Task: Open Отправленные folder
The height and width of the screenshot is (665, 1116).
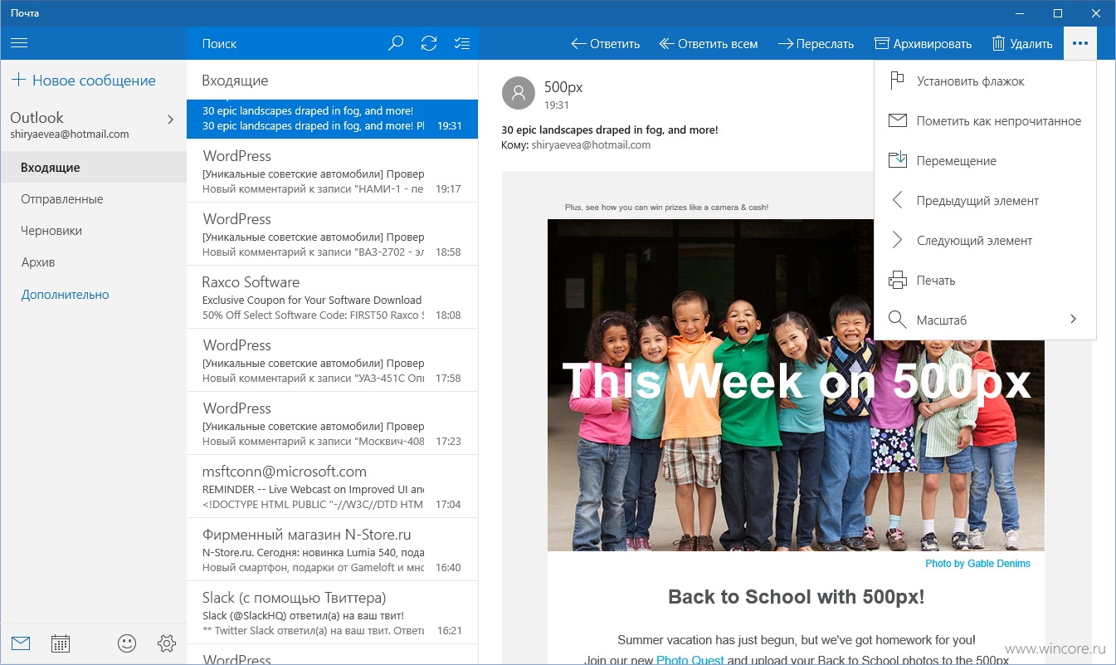Action: point(94,199)
